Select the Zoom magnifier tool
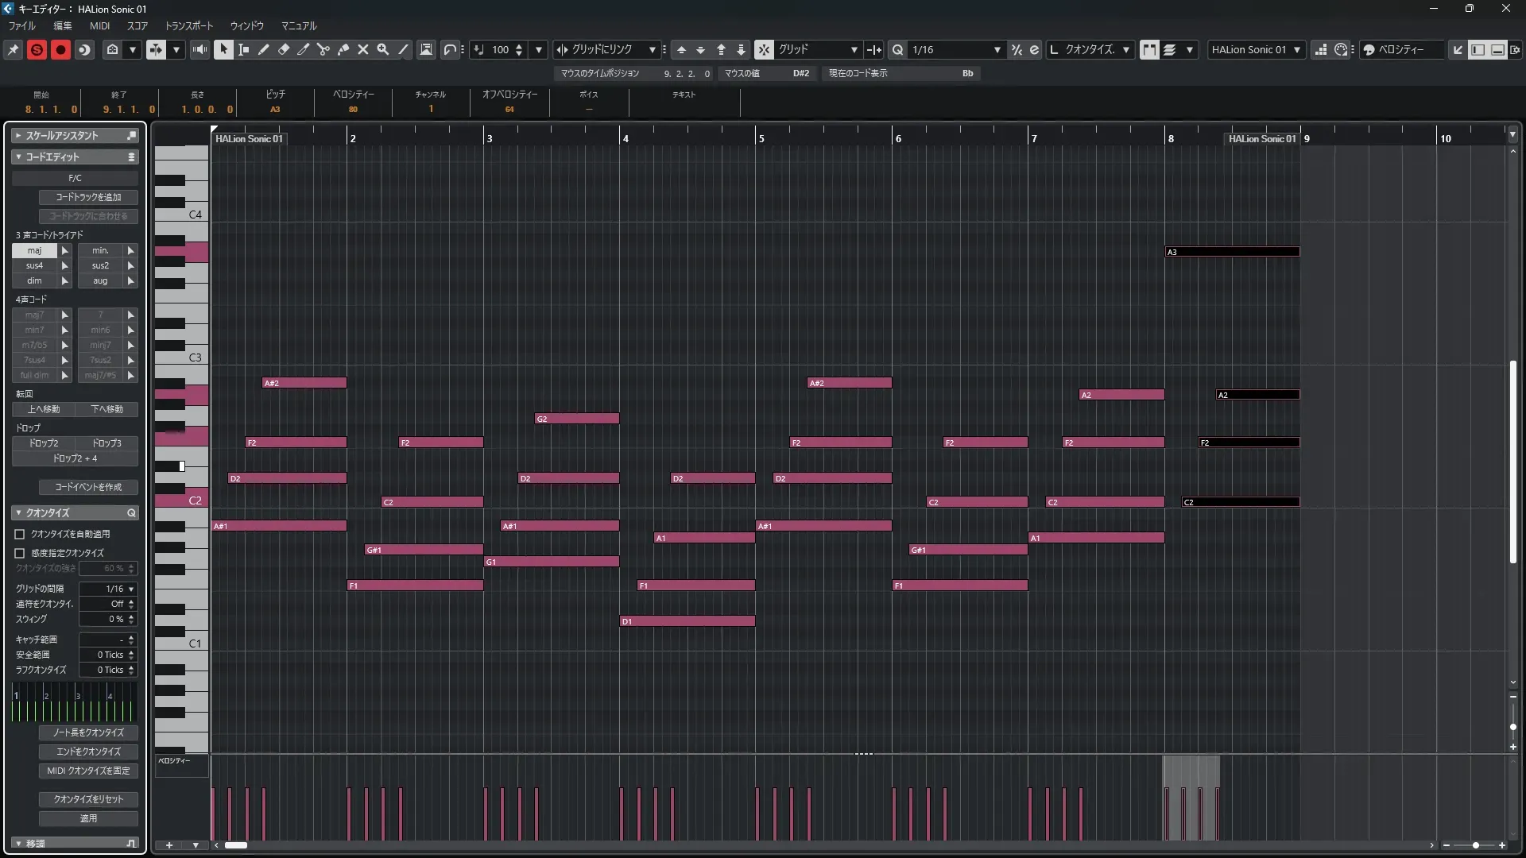This screenshot has height=858, width=1526. click(x=382, y=49)
